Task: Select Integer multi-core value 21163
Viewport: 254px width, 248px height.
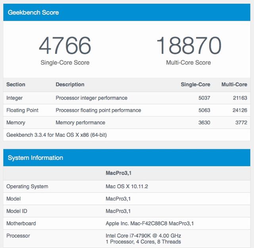Action: pos(240,98)
